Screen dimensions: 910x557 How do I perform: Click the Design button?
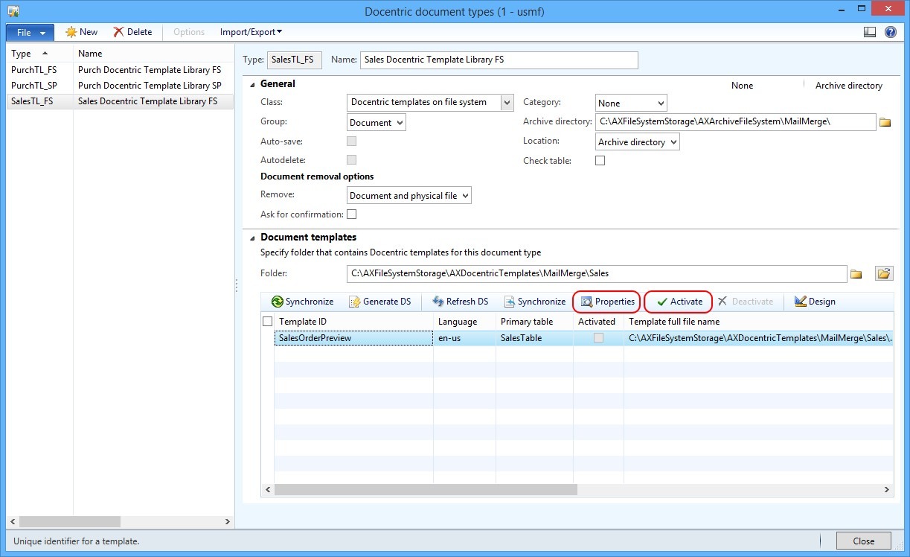[814, 302]
